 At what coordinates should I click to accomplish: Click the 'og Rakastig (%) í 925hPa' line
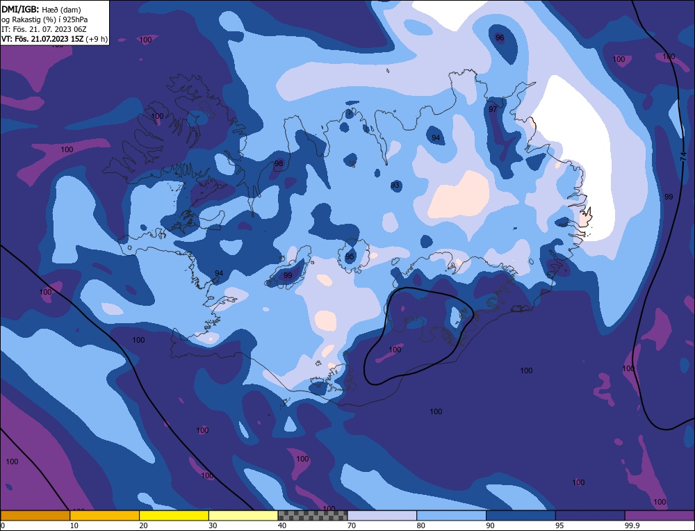pyautogui.click(x=44, y=19)
